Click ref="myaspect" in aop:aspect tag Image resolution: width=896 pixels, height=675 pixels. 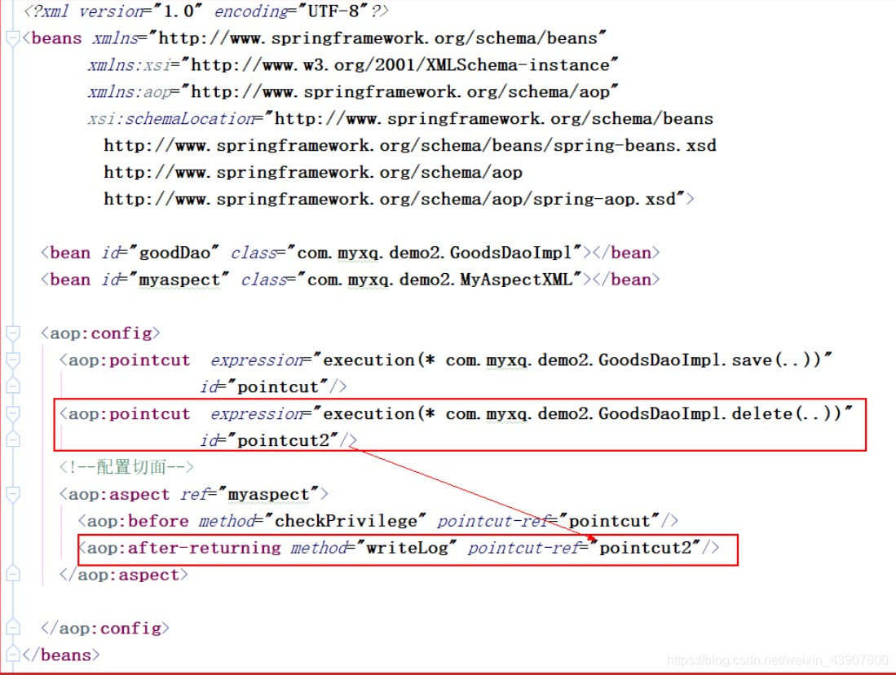(x=249, y=494)
